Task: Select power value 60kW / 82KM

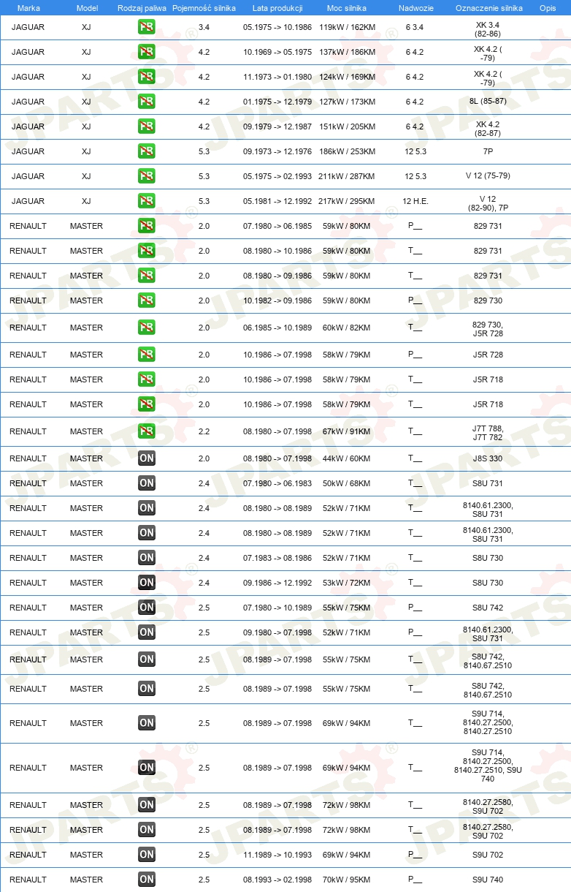Action: (347, 328)
